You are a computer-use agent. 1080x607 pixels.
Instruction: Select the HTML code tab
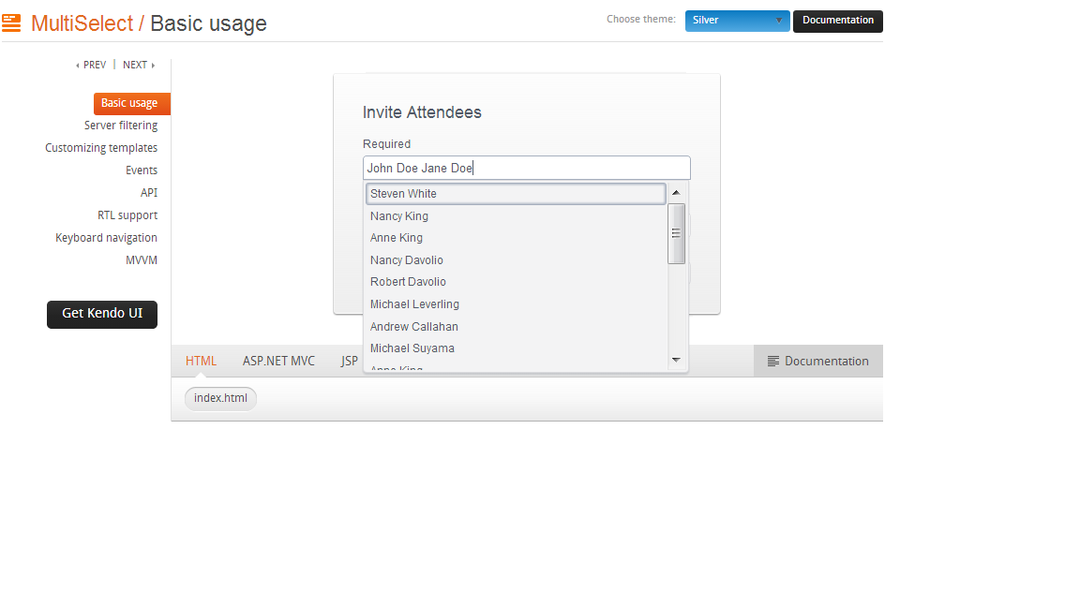click(x=201, y=362)
